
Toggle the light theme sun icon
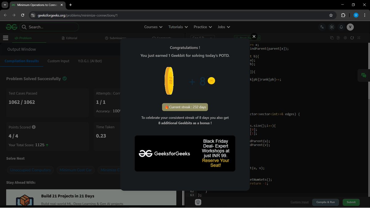point(331,27)
